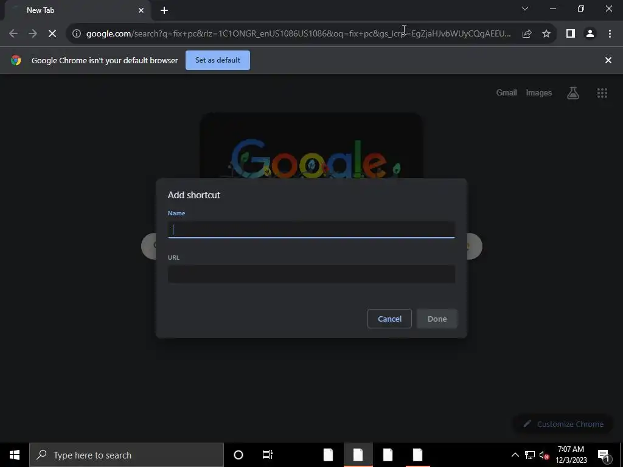Select the New Tab browser tab
This screenshot has height=467, width=623.
(x=77, y=10)
